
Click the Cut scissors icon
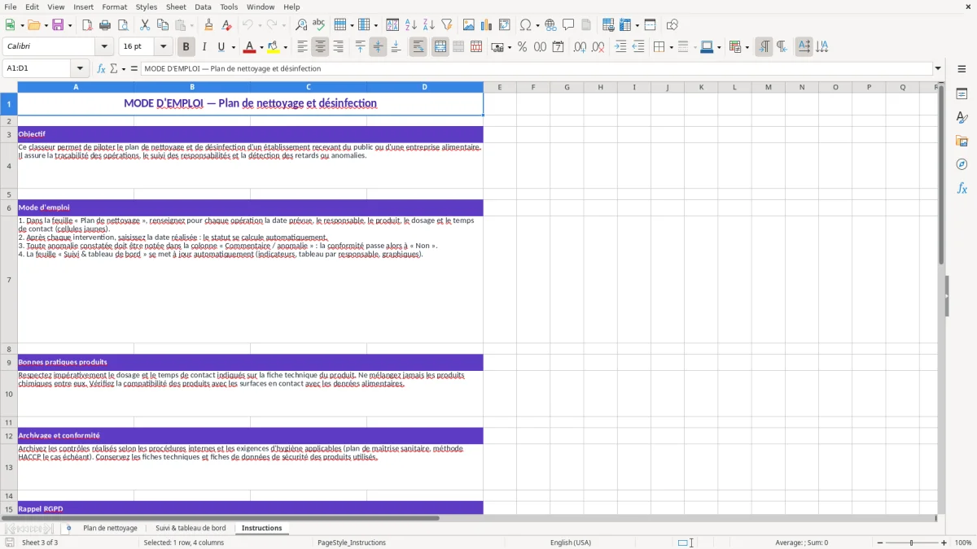coord(145,25)
